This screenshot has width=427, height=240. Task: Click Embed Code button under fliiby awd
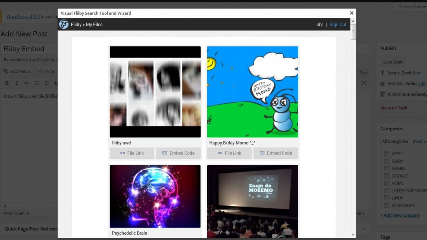click(x=178, y=153)
